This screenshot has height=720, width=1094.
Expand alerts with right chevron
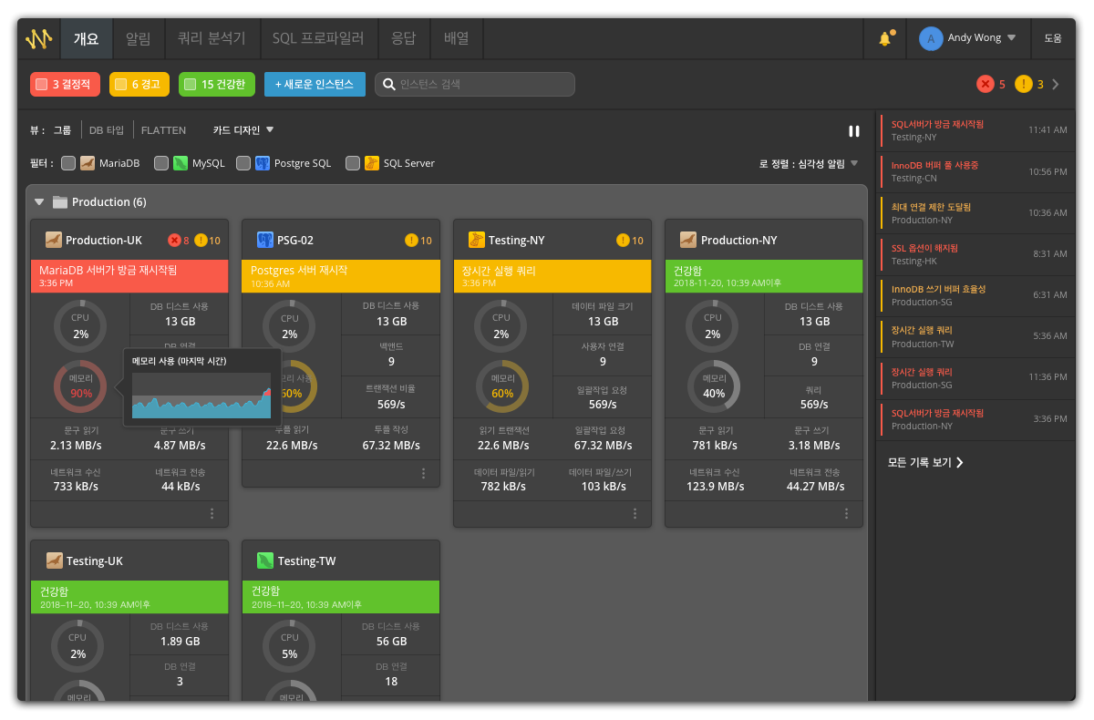[x=1056, y=84]
